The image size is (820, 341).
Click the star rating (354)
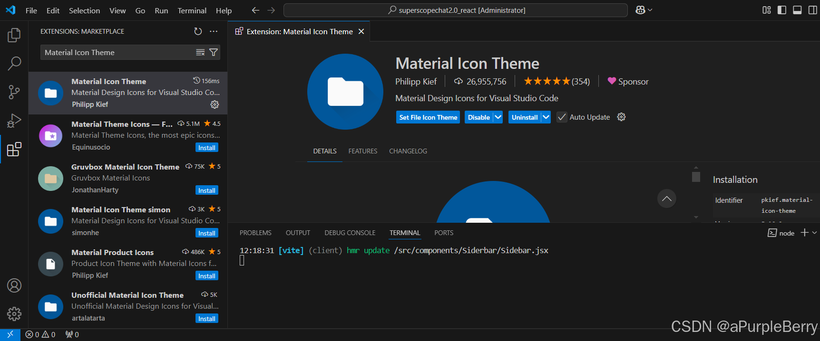(x=557, y=82)
